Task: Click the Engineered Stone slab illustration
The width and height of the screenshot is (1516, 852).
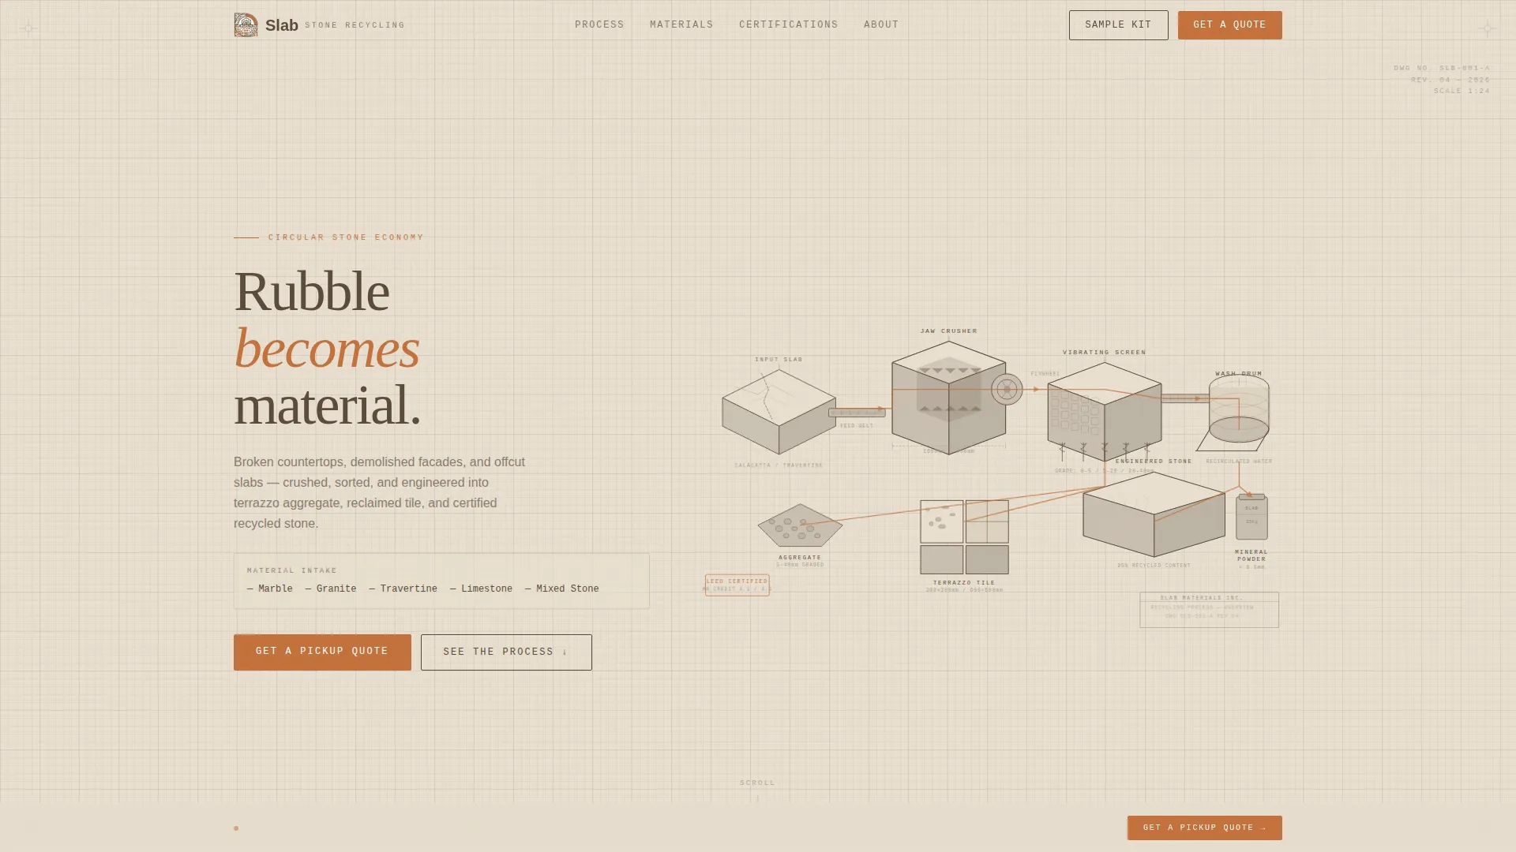Action: coord(1154,514)
